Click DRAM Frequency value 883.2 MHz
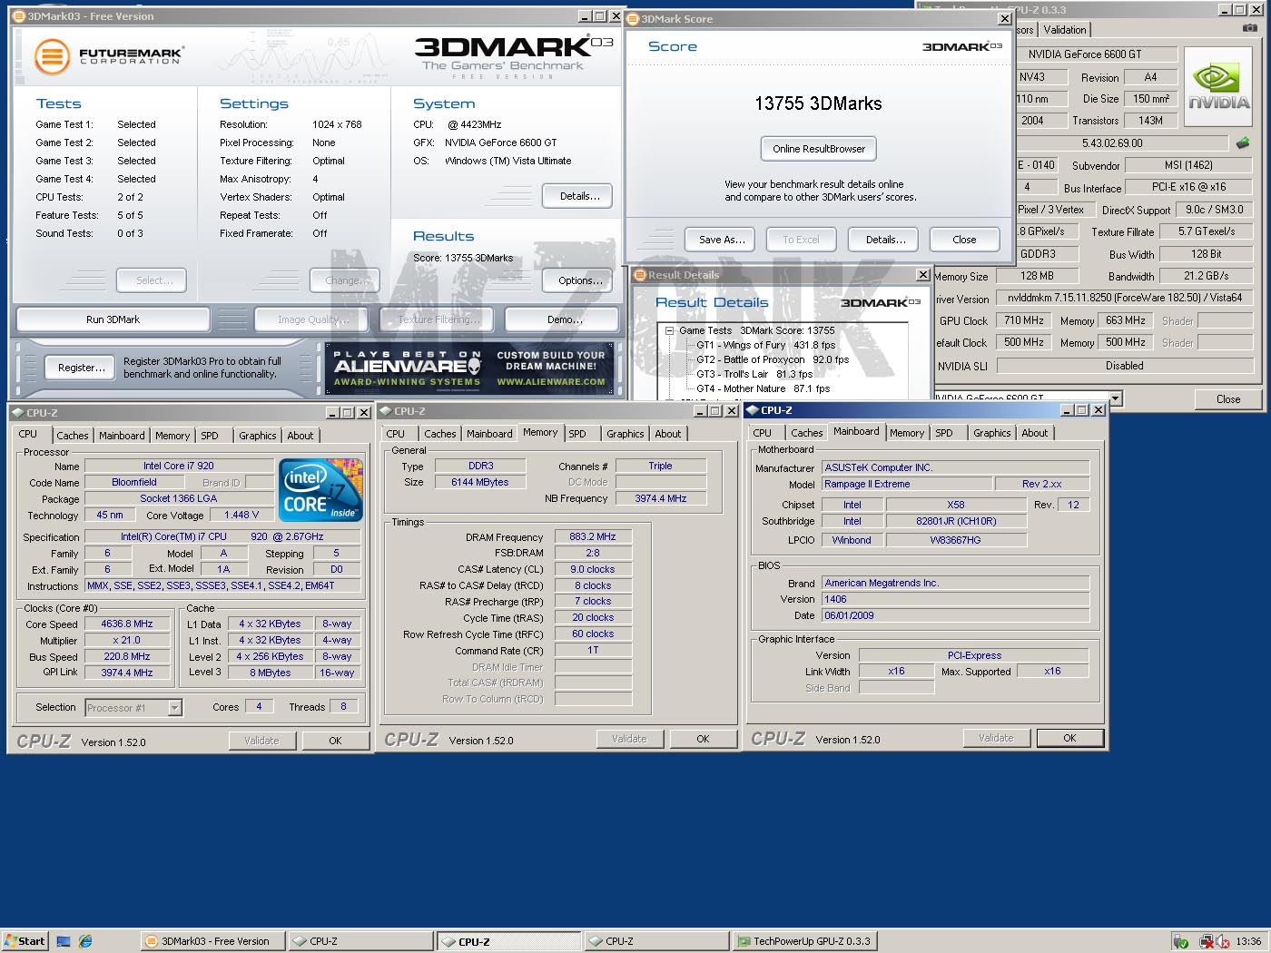 (593, 536)
